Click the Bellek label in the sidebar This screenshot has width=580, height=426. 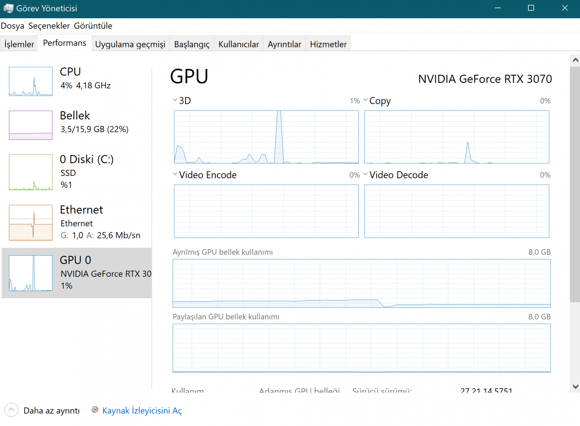click(75, 116)
